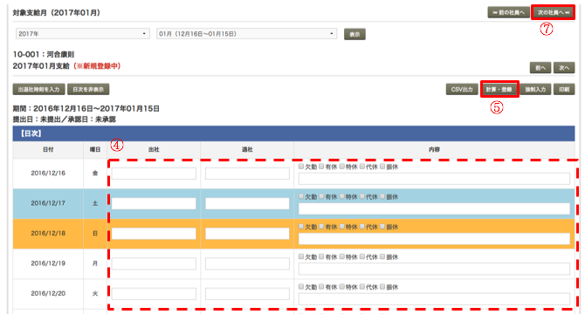Viewport: 585px width, 321px height.
Task: Check 代休 for 2016/12/16
Action: coord(361,167)
